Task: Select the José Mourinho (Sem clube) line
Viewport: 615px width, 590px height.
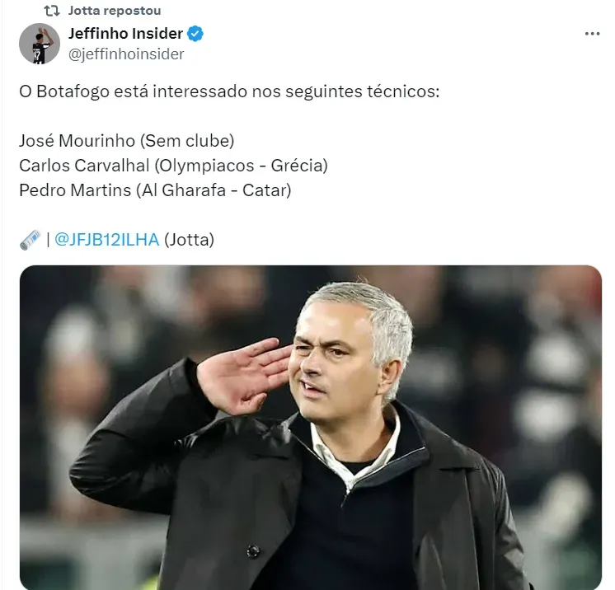Action: [126, 141]
